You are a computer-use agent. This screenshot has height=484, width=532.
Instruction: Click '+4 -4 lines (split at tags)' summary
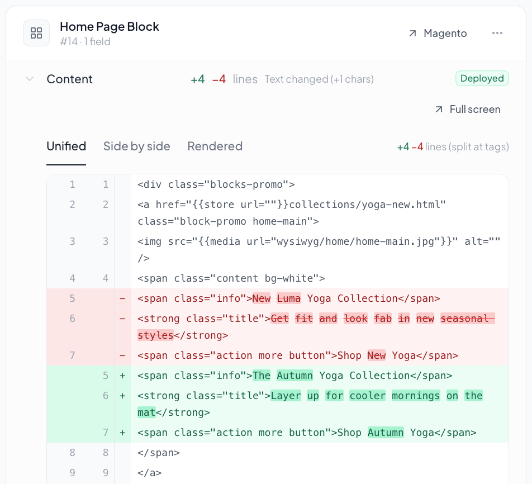453,146
